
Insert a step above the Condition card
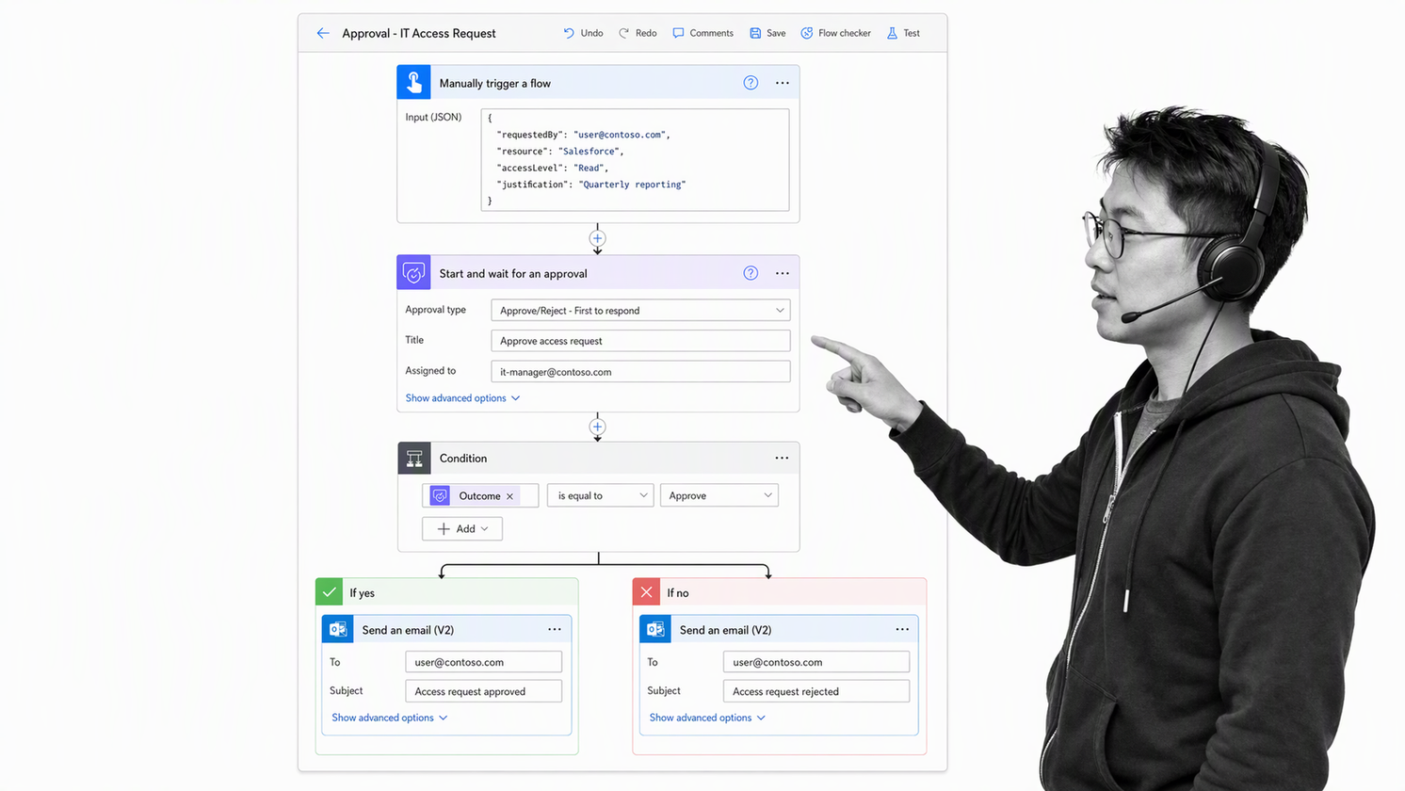click(597, 427)
